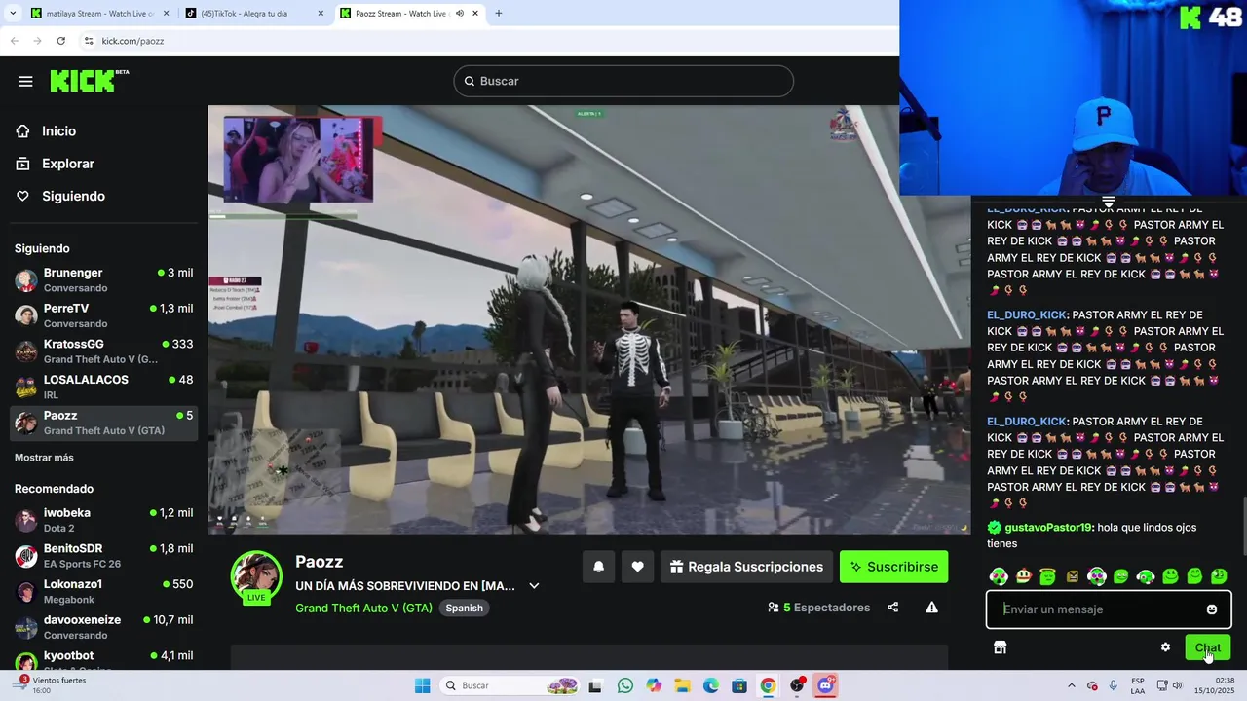Screen dimensions: 1247x701
Task: Open Discord from the taskbar
Action: point(825,685)
